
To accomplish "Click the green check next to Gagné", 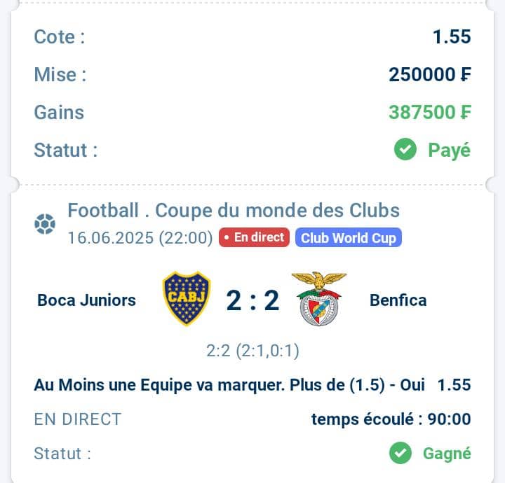I will click(x=400, y=453).
